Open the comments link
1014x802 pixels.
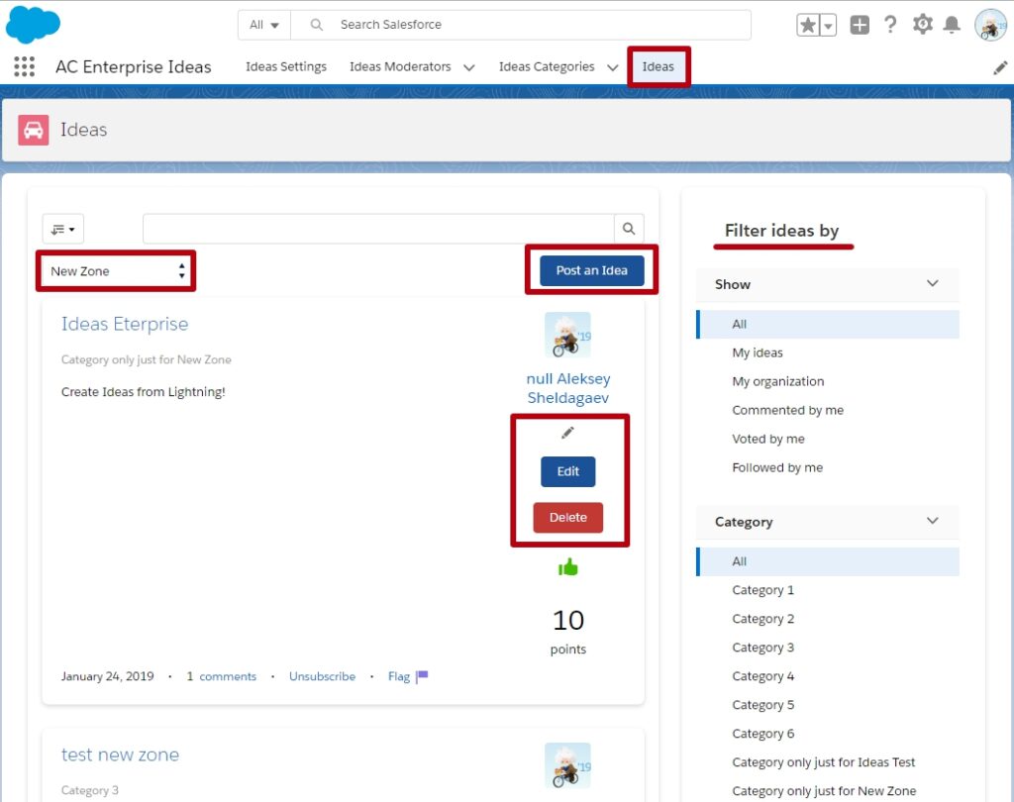(x=228, y=676)
